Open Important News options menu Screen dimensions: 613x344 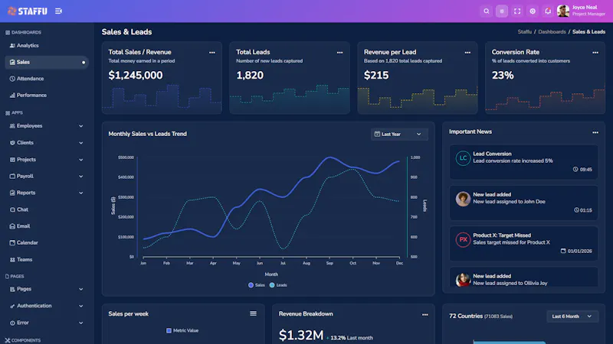click(595, 132)
